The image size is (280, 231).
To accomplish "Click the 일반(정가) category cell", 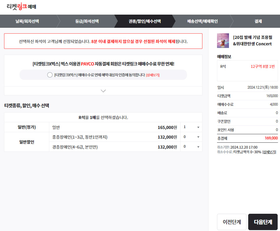I will pyautogui.click(x=27, y=127).
